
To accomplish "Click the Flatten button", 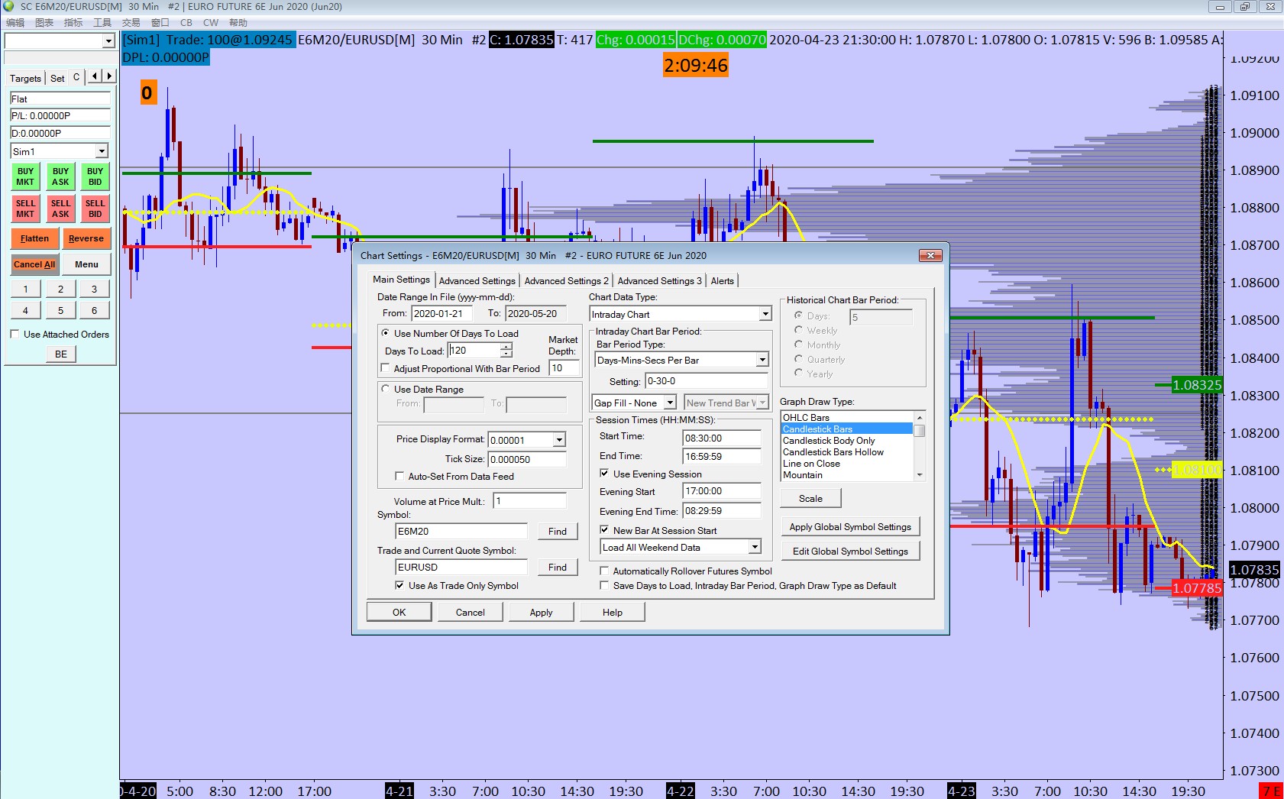I will click(34, 238).
